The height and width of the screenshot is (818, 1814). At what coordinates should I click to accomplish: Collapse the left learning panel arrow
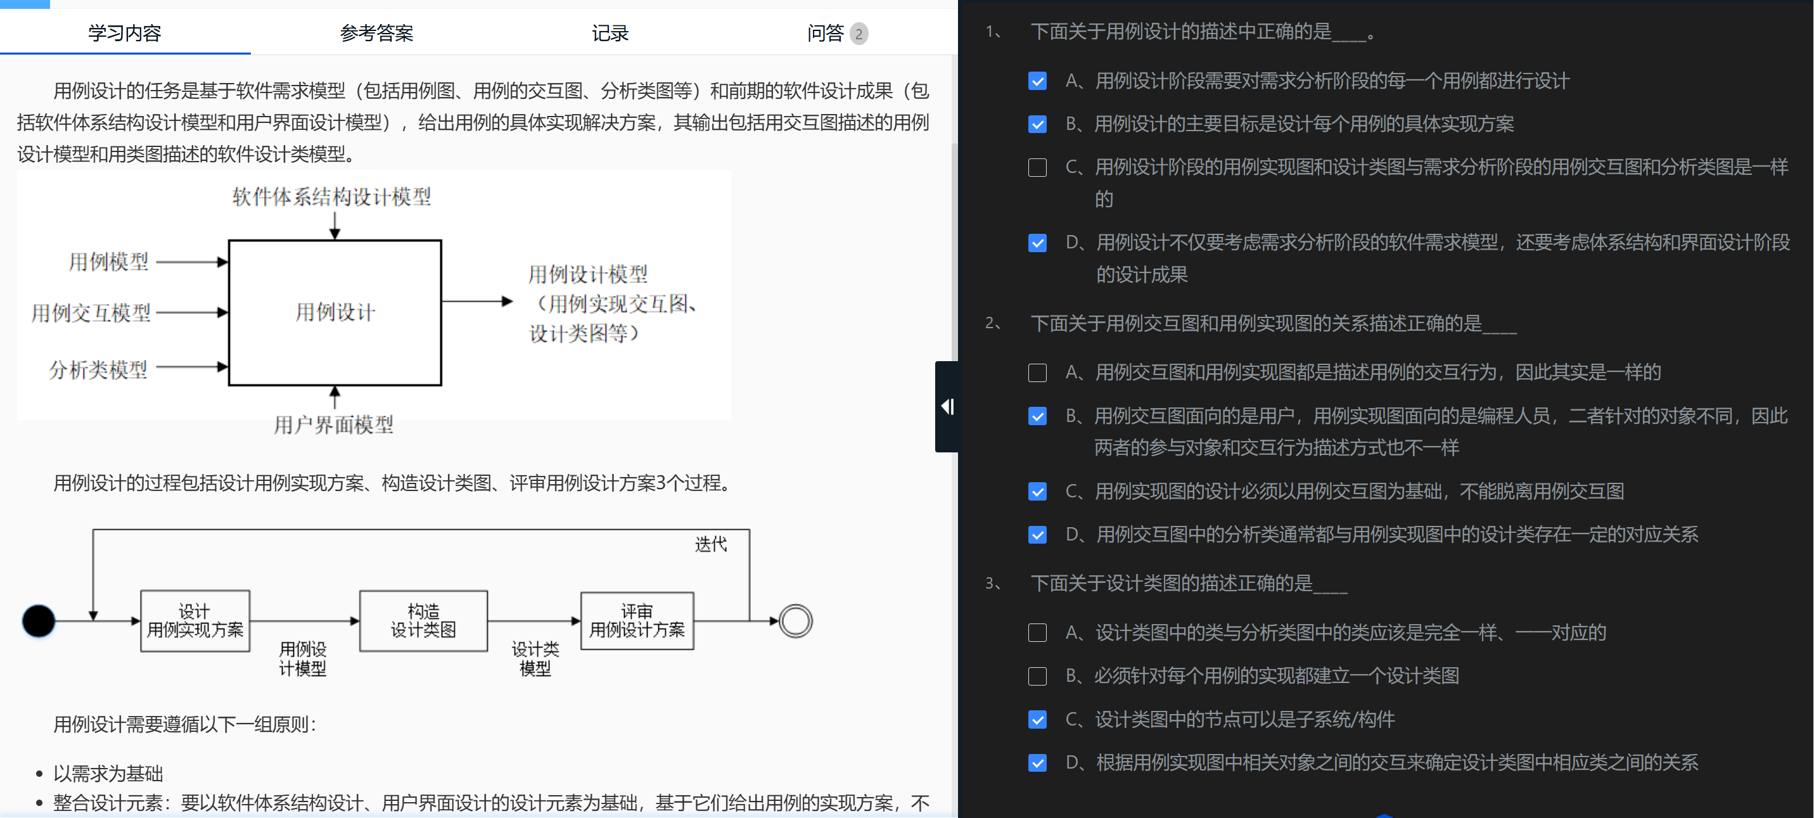point(947,406)
